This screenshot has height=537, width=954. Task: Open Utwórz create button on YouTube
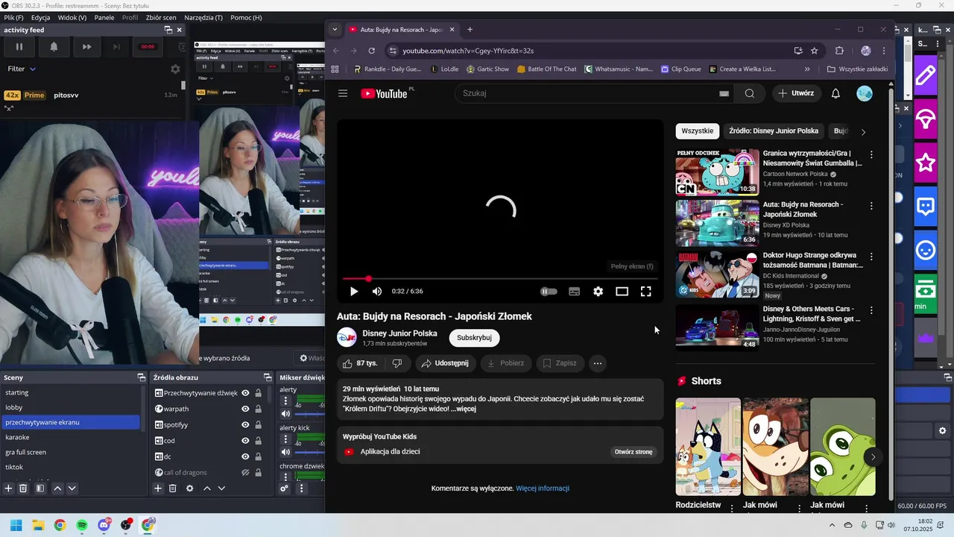796,93
